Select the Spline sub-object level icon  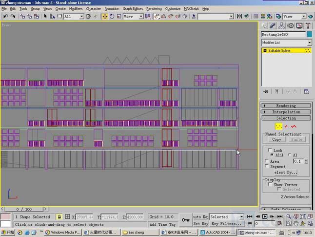(x=294, y=127)
